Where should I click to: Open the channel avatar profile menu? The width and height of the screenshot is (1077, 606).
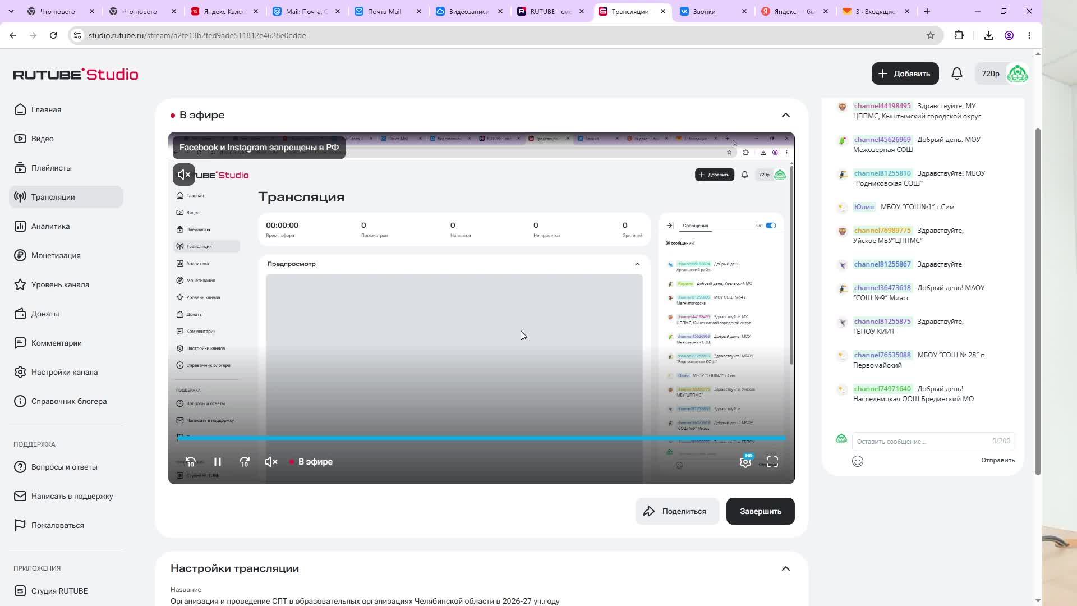(x=1018, y=74)
